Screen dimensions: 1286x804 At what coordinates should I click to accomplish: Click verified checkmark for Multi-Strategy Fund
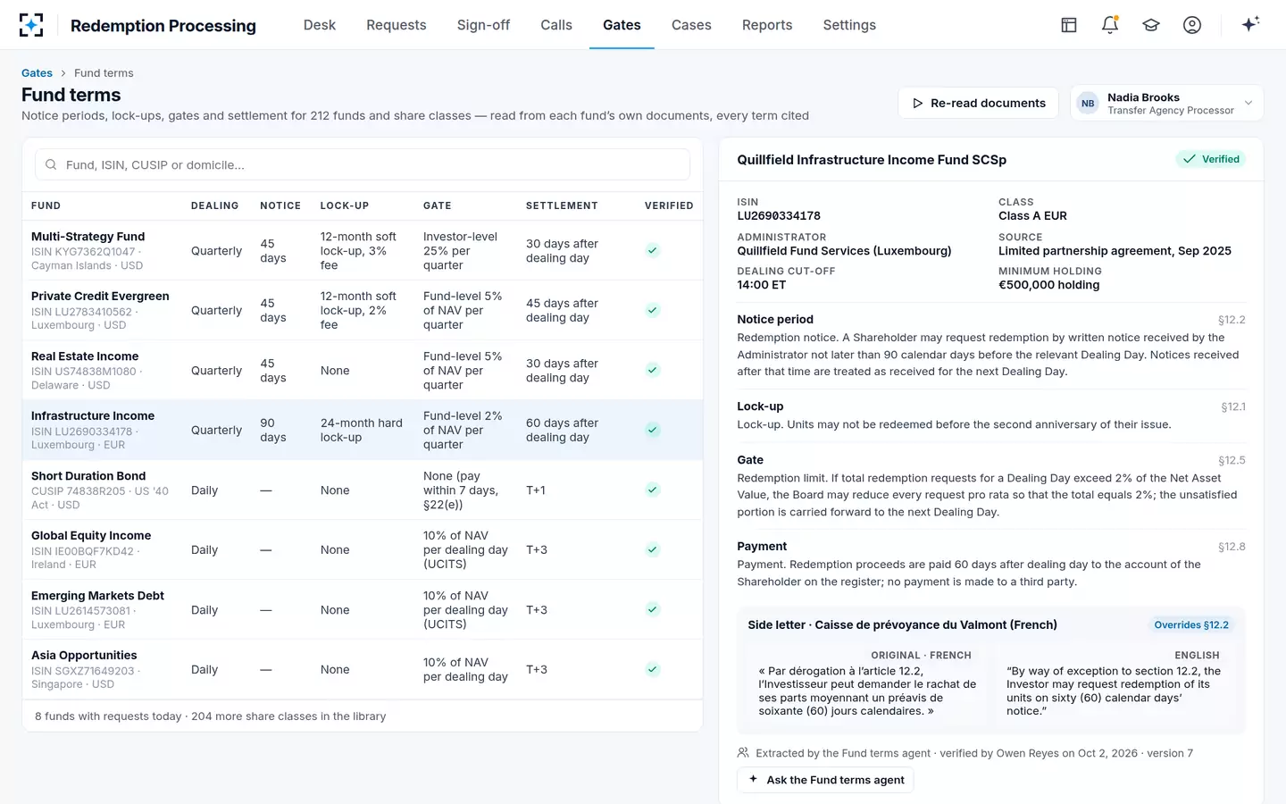[653, 250]
